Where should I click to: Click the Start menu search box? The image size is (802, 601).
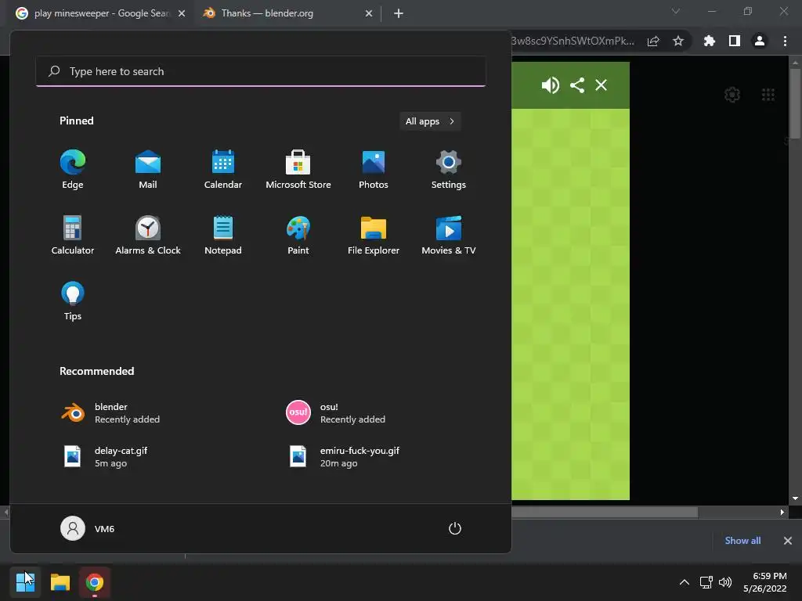[261, 71]
